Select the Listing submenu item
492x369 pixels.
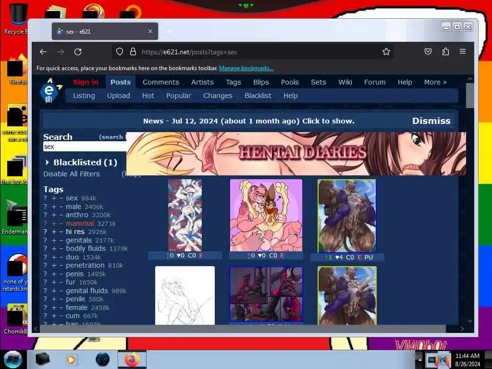[84, 96]
